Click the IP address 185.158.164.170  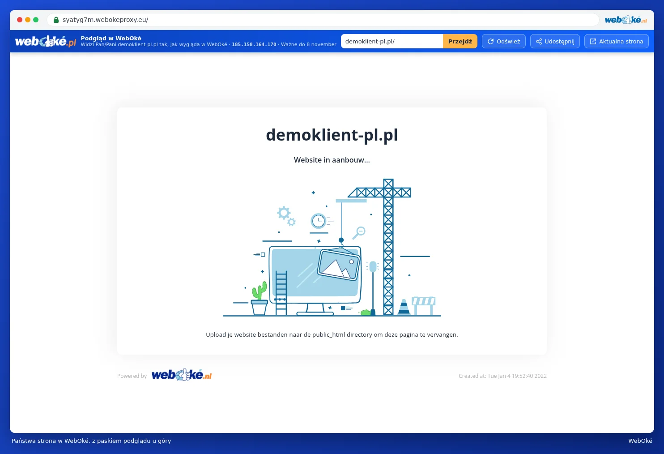click(x=254, y=44)
